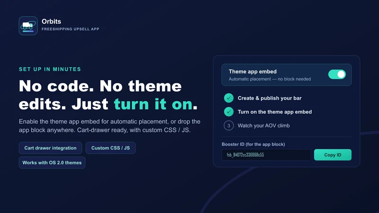Click 'Booster ID (for the app block)' label

pyautogui.click(x=253, y=144)
